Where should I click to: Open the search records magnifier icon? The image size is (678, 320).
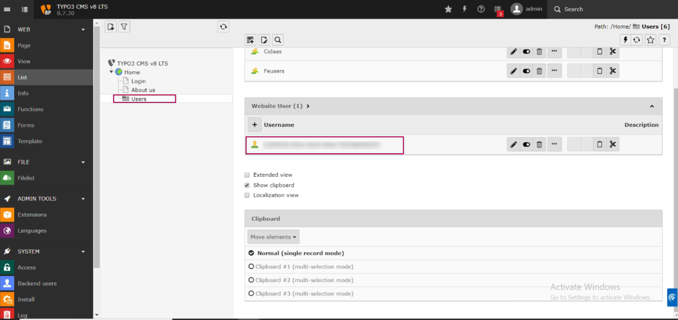(278, 39)
